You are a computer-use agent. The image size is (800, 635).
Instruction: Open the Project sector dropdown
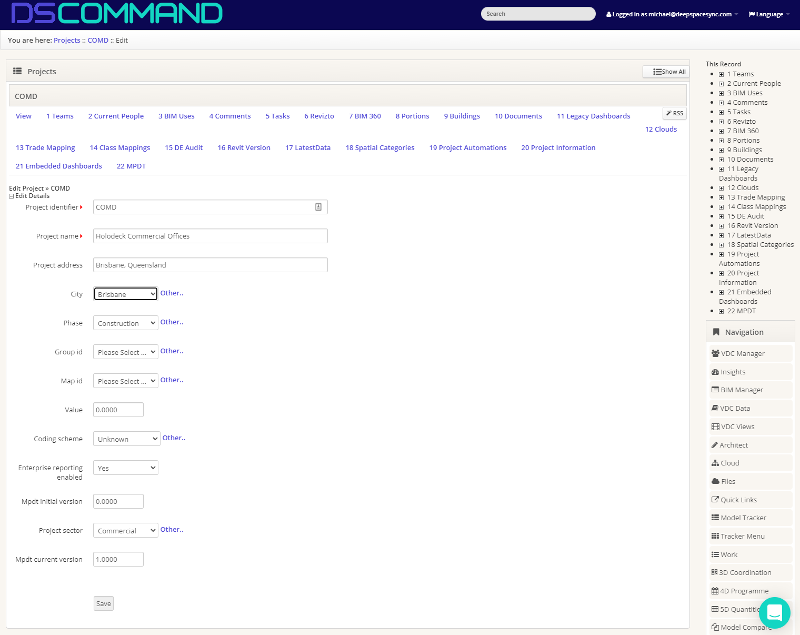tap(126, 530)
